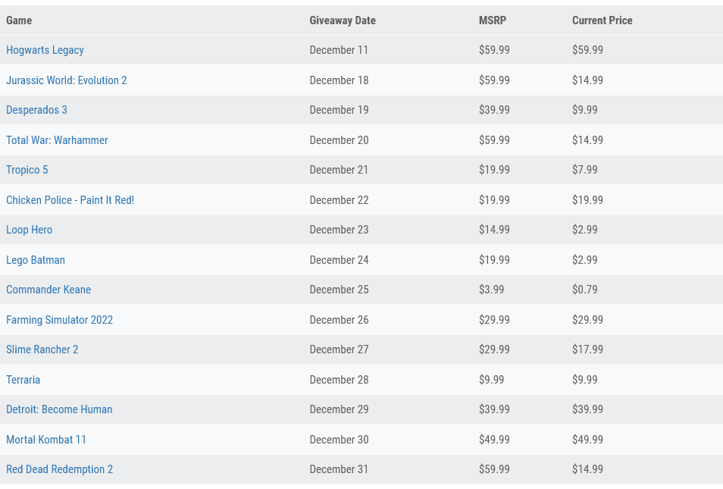Open Chicken Police - Paint It Red!

pyautogui.click(x=70, y=199)
